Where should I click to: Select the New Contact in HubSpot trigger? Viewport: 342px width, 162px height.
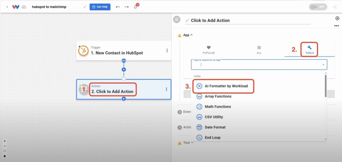click(x=124, y=50)
